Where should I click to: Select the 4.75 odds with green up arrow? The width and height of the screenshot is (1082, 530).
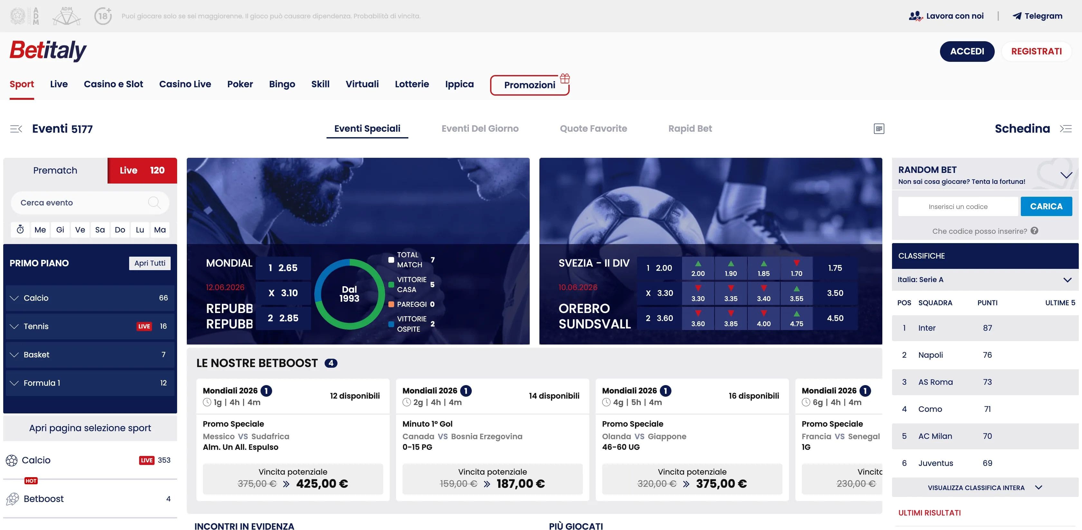click(796, 318)
